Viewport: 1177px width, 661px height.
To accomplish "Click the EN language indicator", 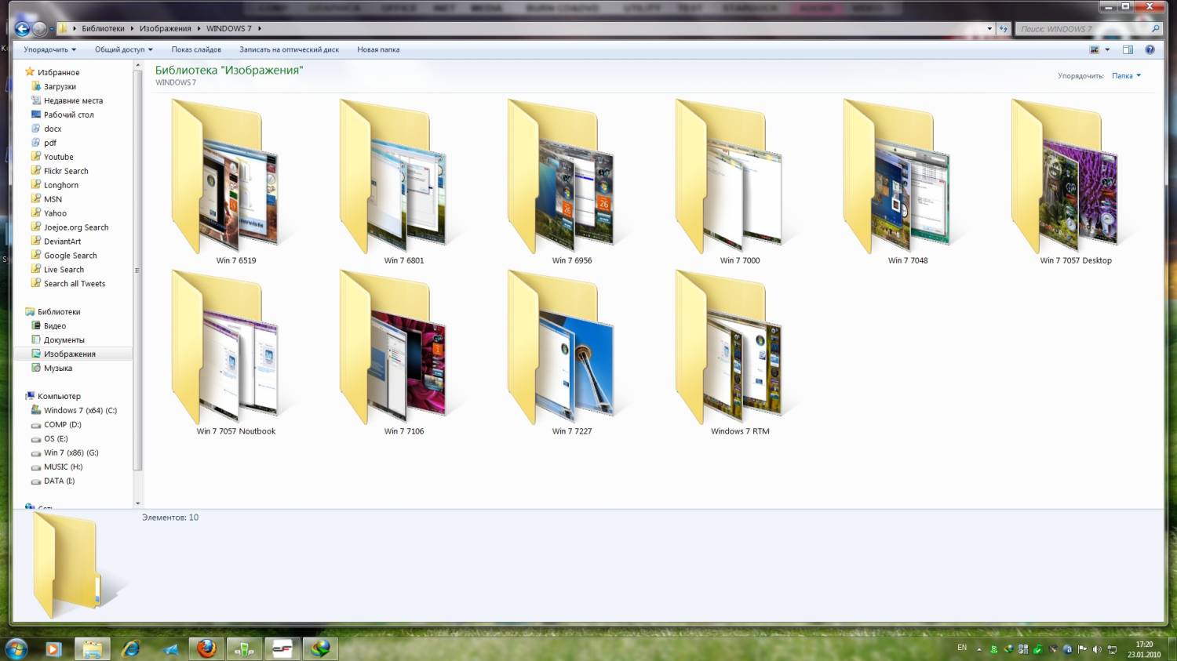I will click(962, 648).
